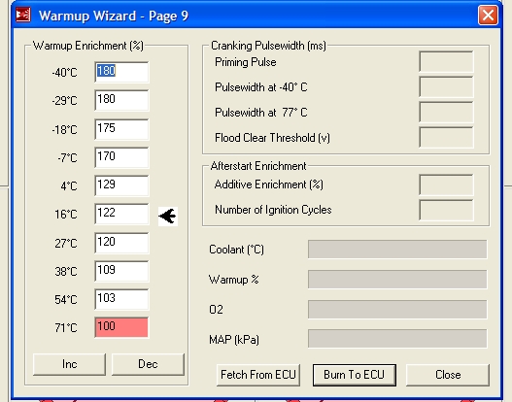
Task: Click Burn To ECU
Action: pyautogui.click(x=355, y=375)
